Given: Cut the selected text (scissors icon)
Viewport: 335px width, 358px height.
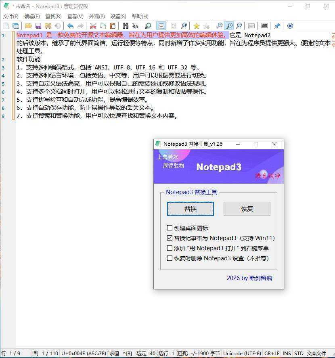Looking at the screenshot, I should (93, 26).
